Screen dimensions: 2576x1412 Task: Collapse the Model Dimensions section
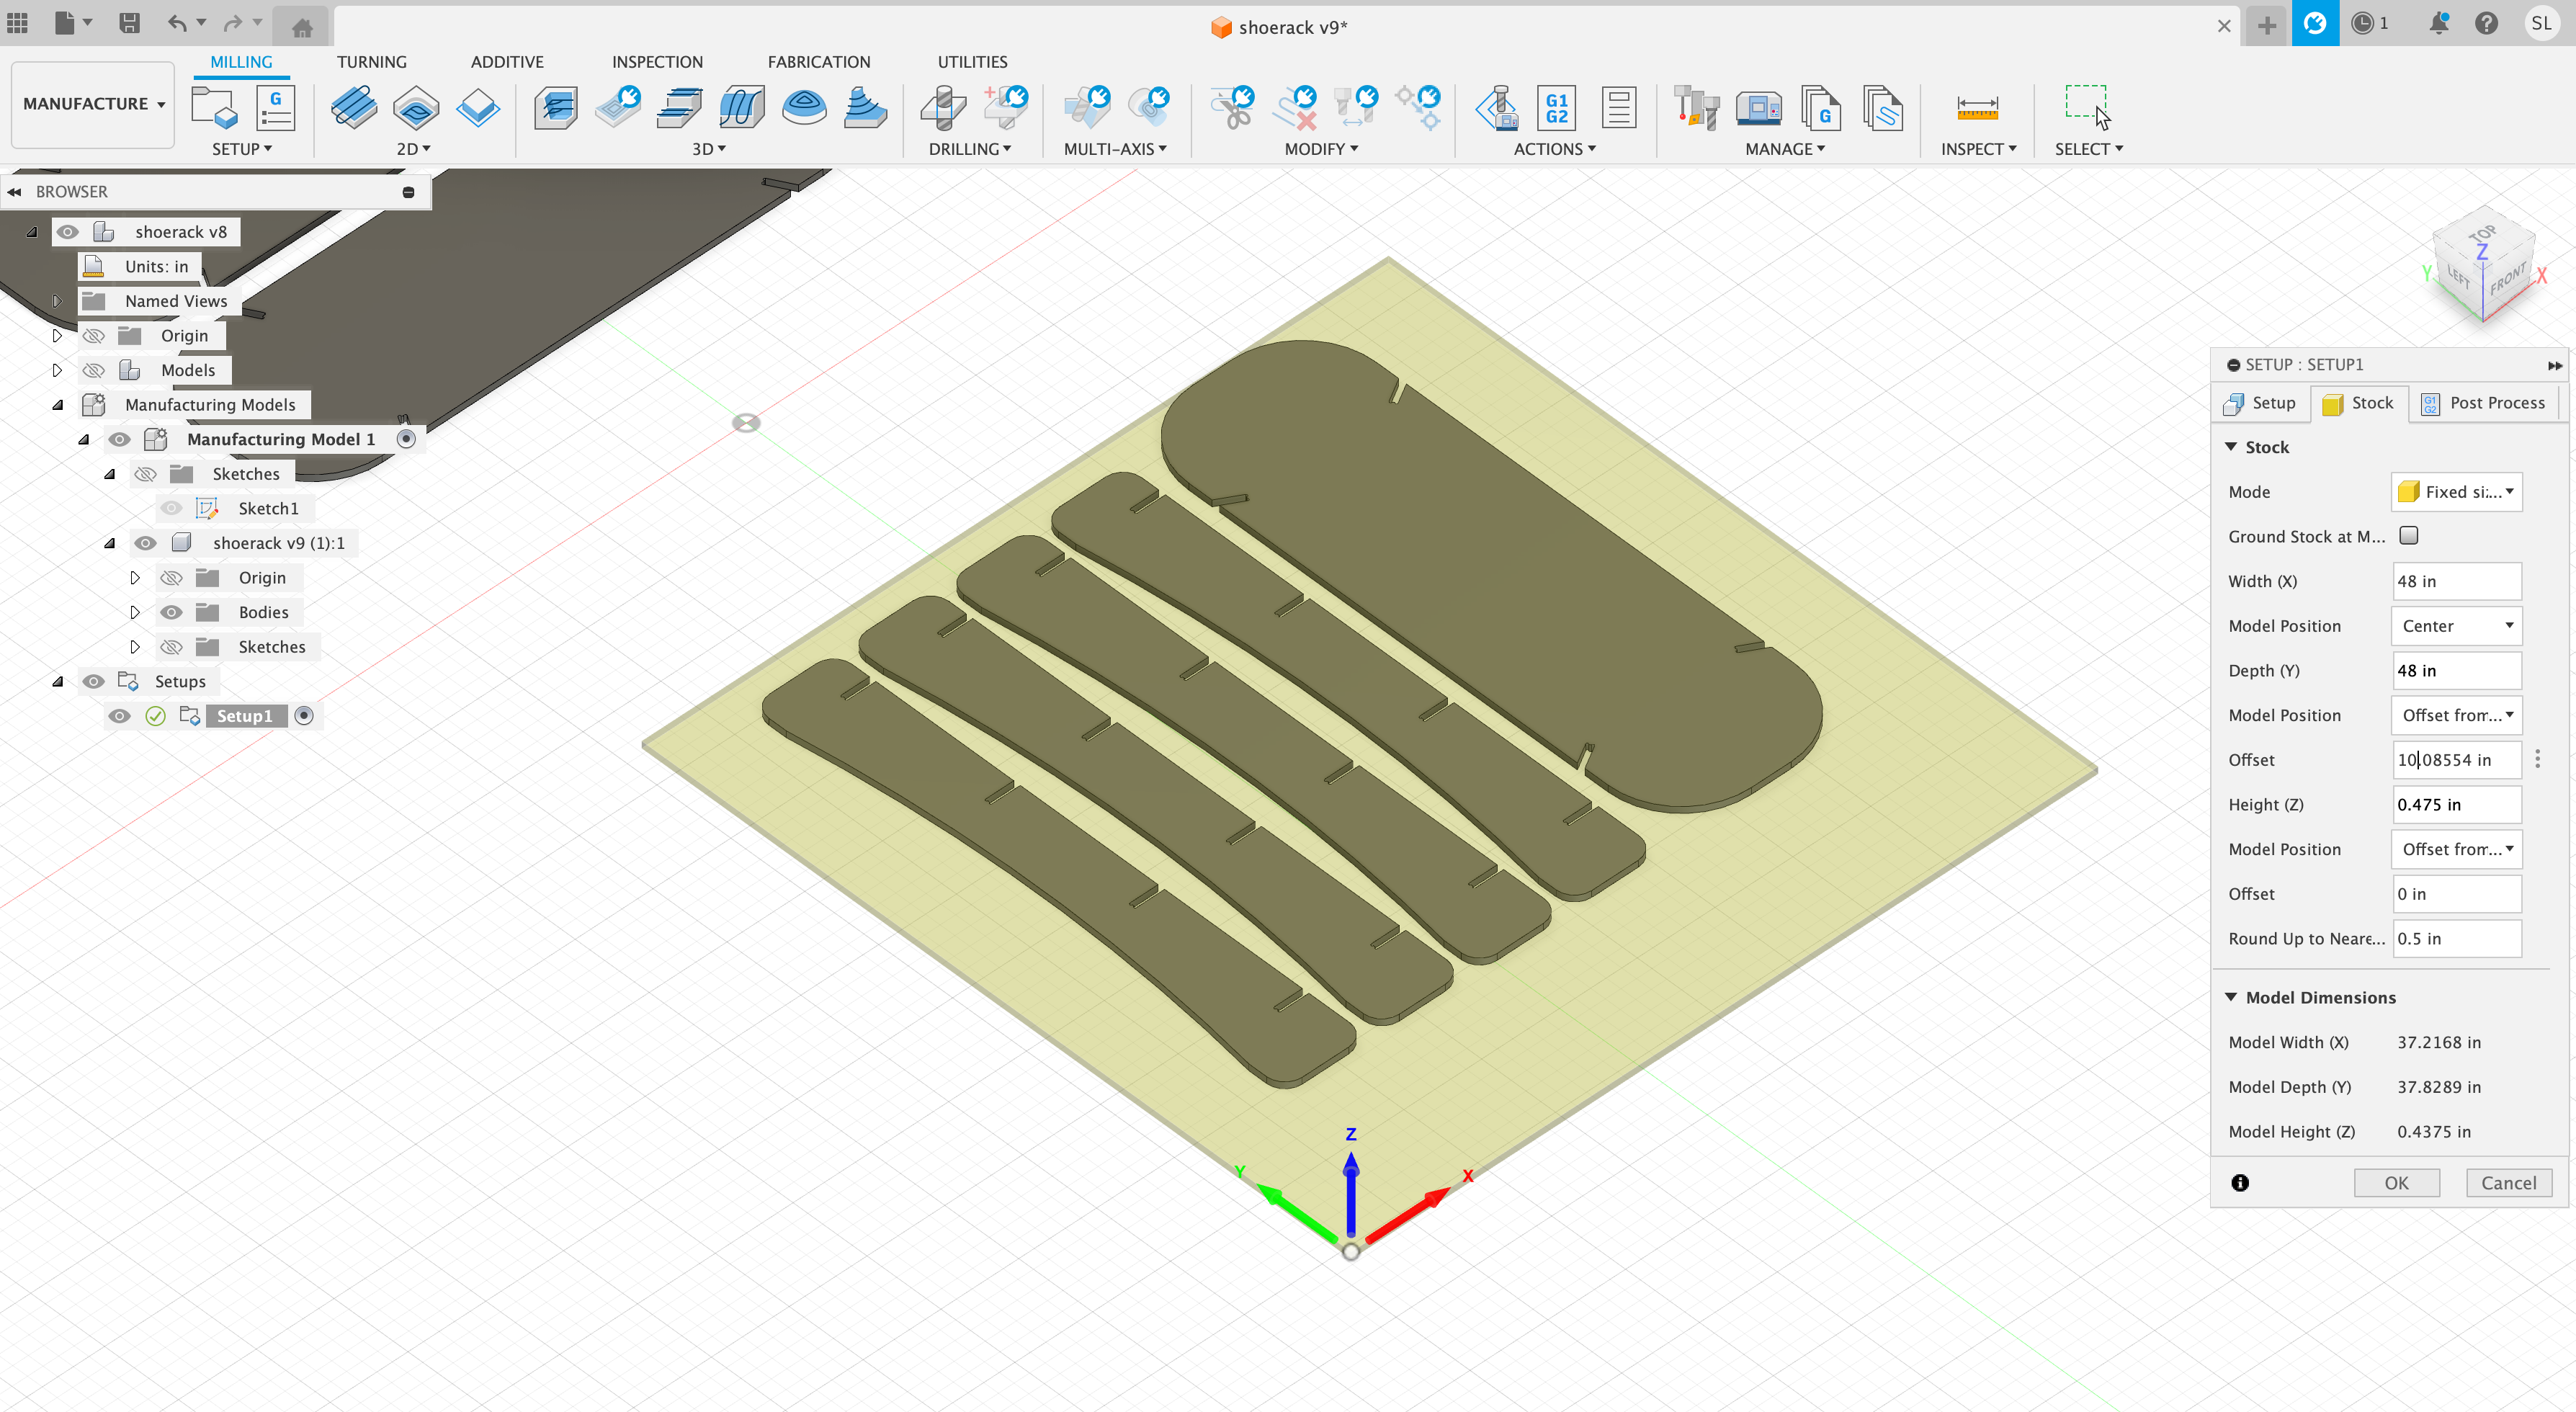pos(2231,997)
